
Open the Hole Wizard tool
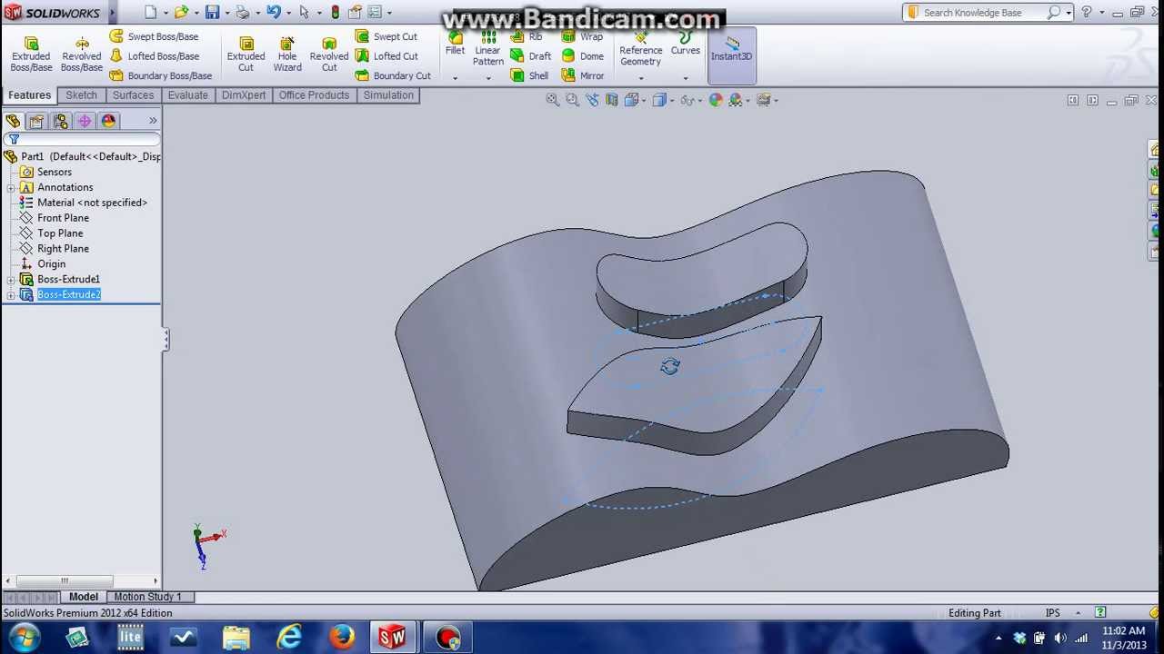coord(287,54)
